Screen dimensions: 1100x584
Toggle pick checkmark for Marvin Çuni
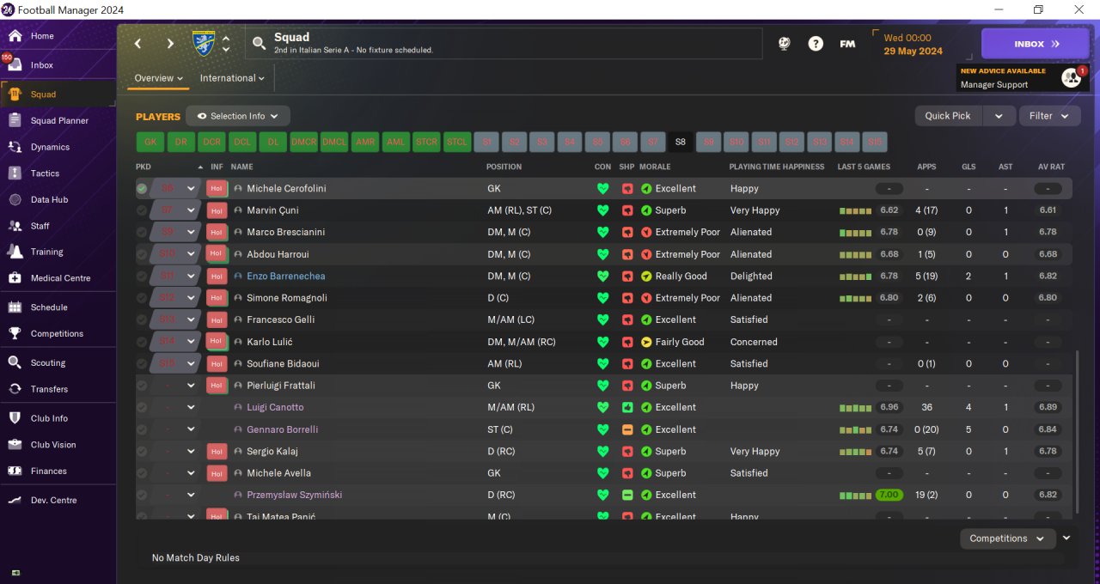142,210
